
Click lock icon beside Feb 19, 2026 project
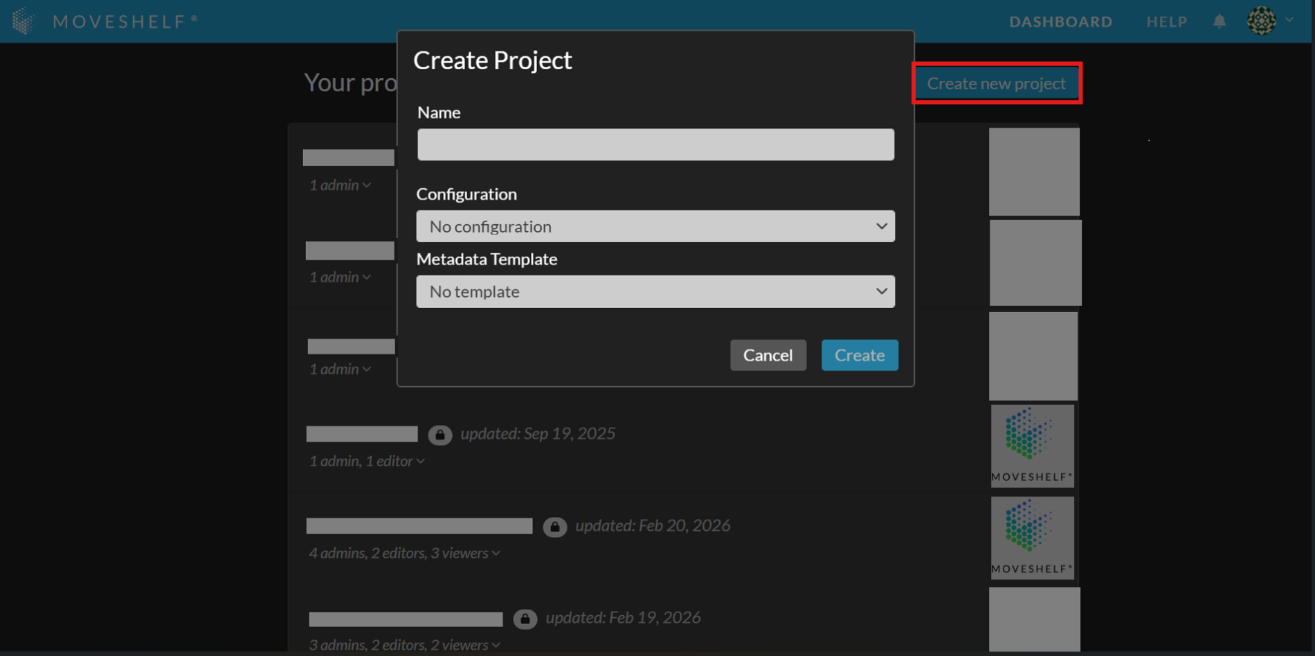[525, 619]
